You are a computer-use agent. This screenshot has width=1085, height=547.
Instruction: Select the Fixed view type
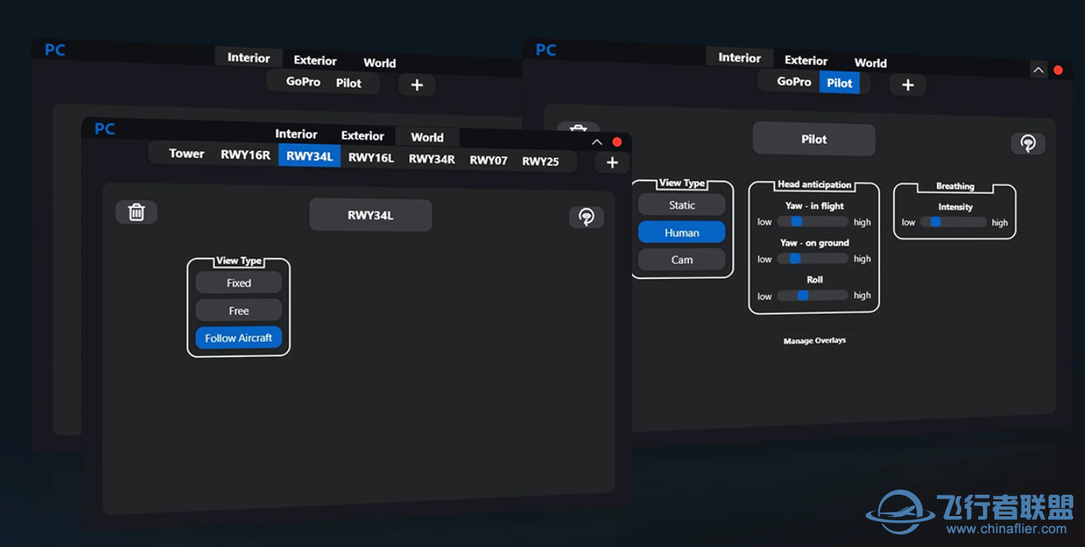point(239,283)
